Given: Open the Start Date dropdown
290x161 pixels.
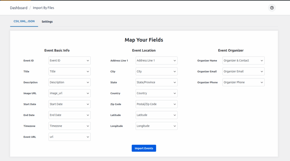Looking at the screenshot, I should point(70,104).
